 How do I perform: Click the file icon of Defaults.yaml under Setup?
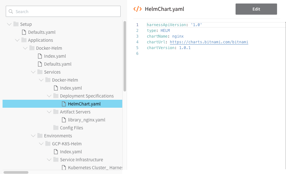(24, 32)
